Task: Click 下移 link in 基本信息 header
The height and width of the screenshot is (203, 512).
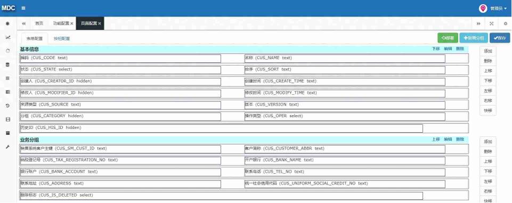Action: (436, 48)
